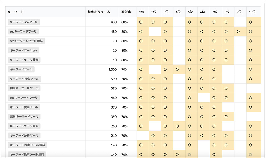266x158 pixels.
Task: Click the 10位 circle in the 'キーワード seo ツール' row
Action: point(250,22)
